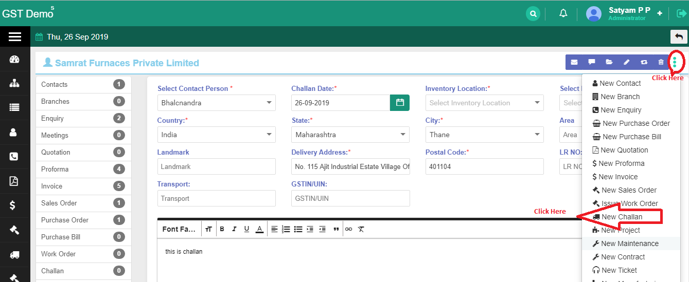689x282 pixels.
Task: Open the font size tool
Action: tap(208, 229)
